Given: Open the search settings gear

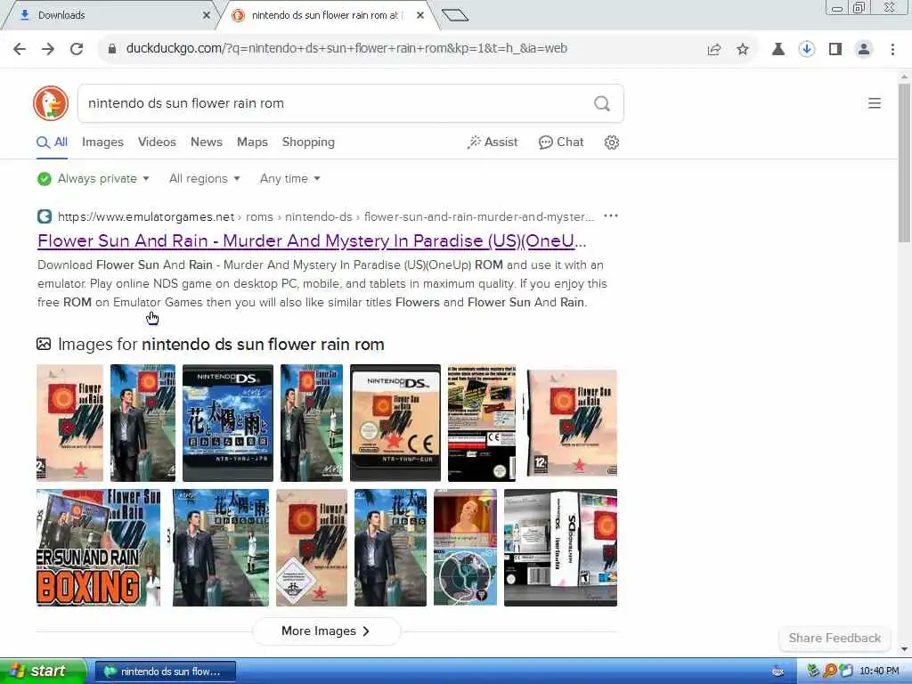Looking at the screenshot, I should coord(611,142).
